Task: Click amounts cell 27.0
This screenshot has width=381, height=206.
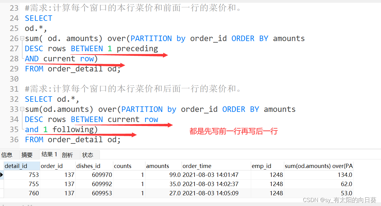Action: [164, 193]
